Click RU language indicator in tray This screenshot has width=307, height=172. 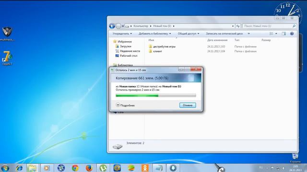click(261, 168)
